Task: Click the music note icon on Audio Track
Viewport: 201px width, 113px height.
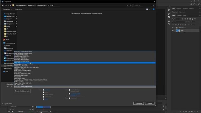Action: [x=33, y=110]
